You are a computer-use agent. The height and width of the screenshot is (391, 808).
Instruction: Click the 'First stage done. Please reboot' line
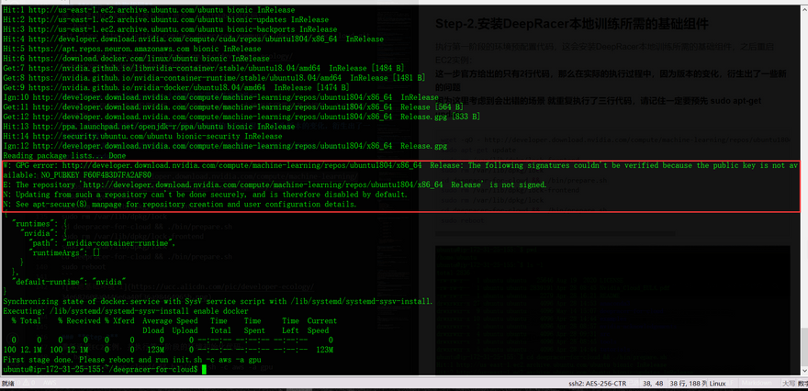pos(132,360)
